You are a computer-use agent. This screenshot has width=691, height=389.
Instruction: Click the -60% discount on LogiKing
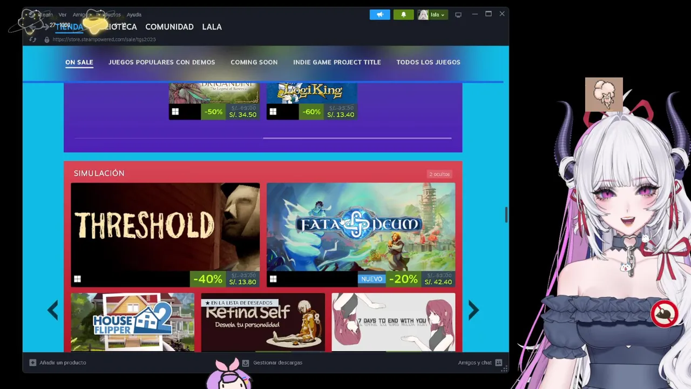[311, 112]
